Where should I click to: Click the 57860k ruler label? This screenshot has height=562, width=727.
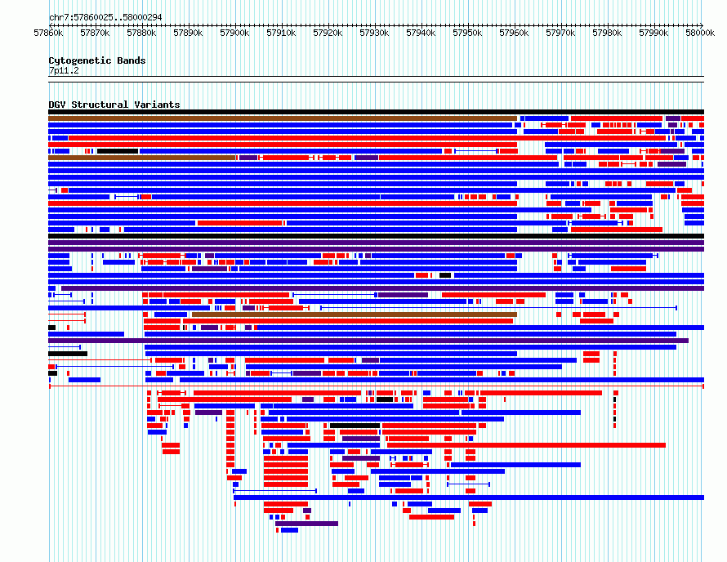(x=48, y=33)
